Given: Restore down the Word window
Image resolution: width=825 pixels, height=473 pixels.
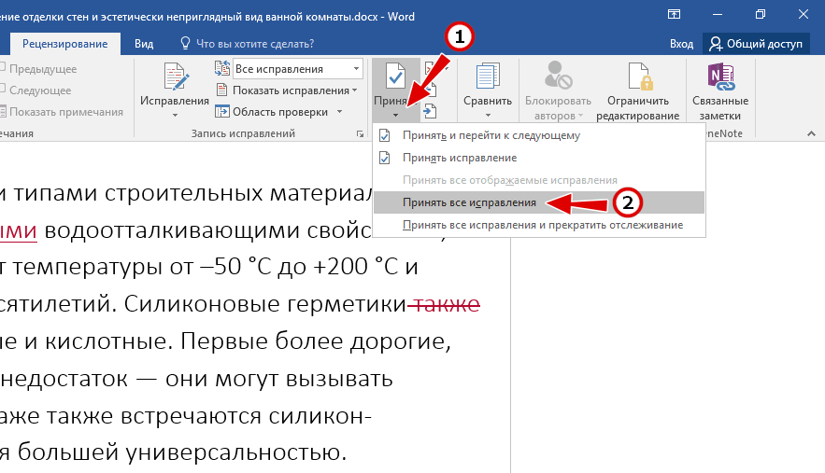Looking at the screenshot, I should (x=761, y=14).
